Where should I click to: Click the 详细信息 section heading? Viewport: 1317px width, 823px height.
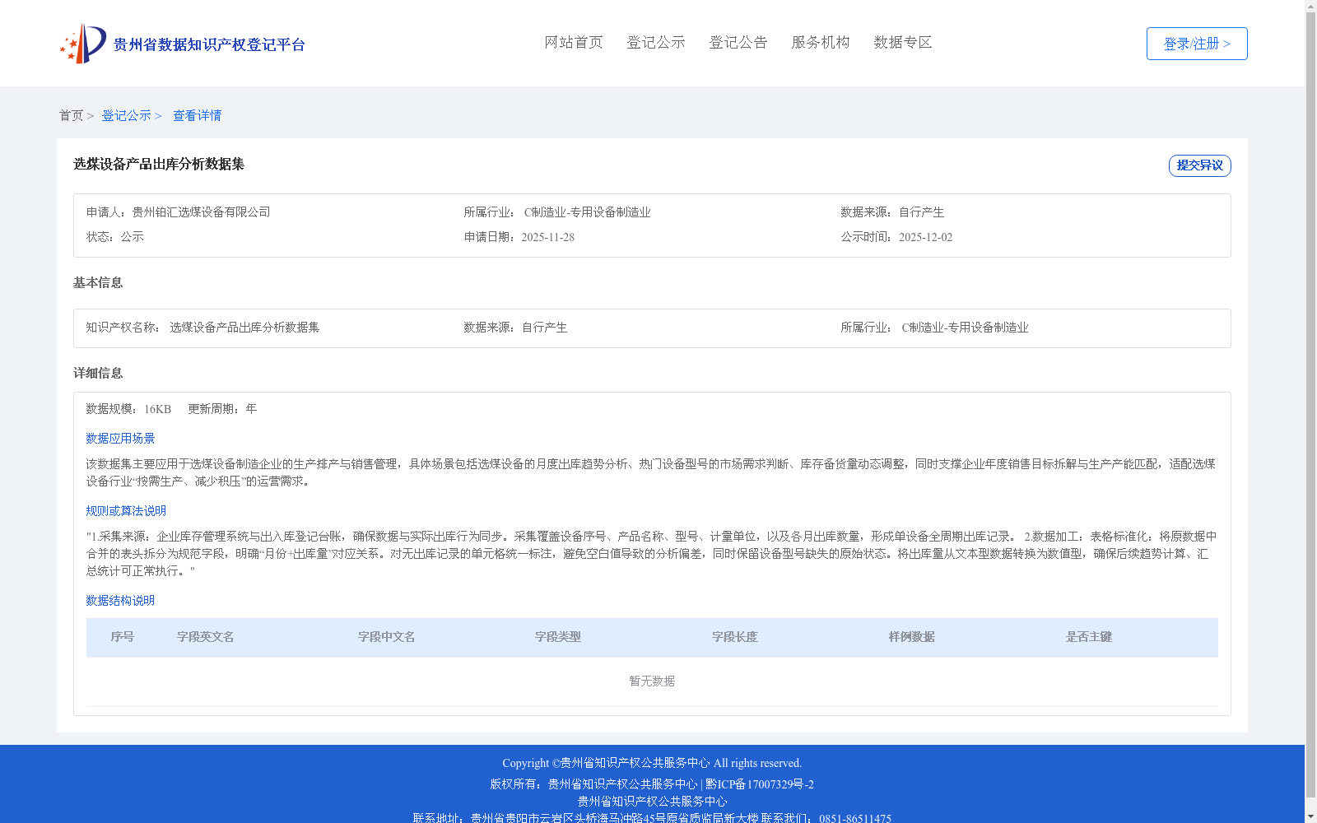pyautogui.click(x=98, y=374)
